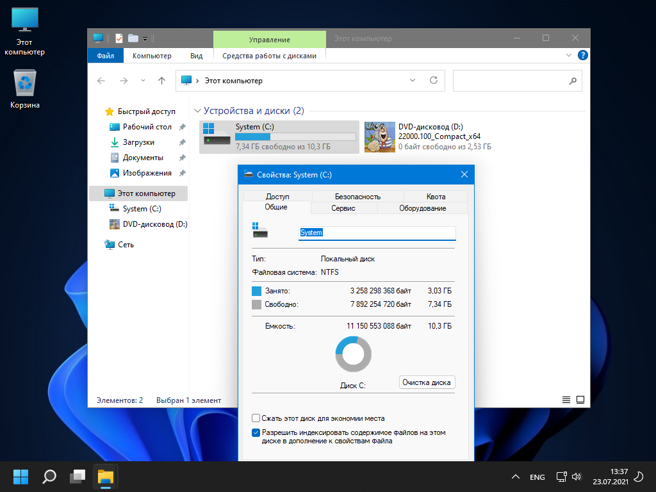
Task: Open the address bar history dropdown
Action: click(x=412, y=80)
